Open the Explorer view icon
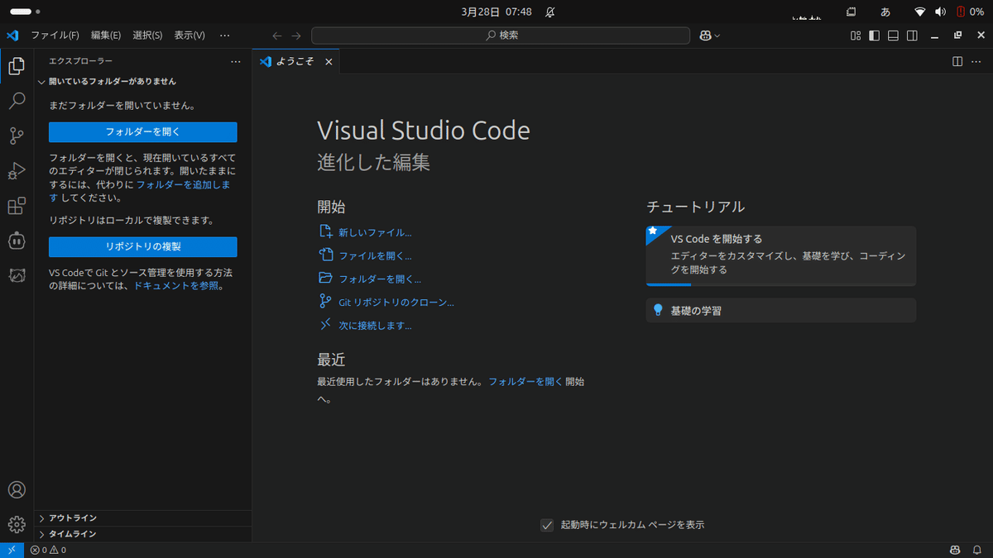This screenshot has width=993, height=558. pos(16,66)
